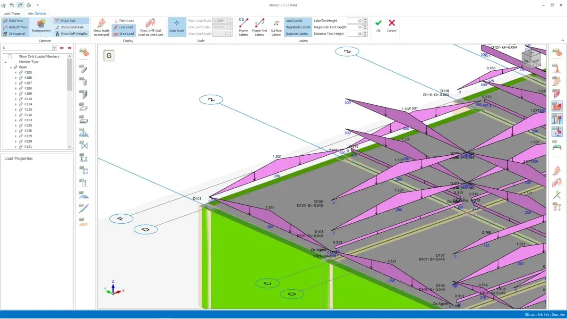Click the Transparency icon in the ribbon
The height and width of the screenshot is (319, 567).
(41, 26)
